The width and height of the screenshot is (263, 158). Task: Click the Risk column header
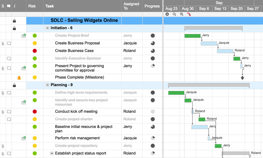coord(32,6)
